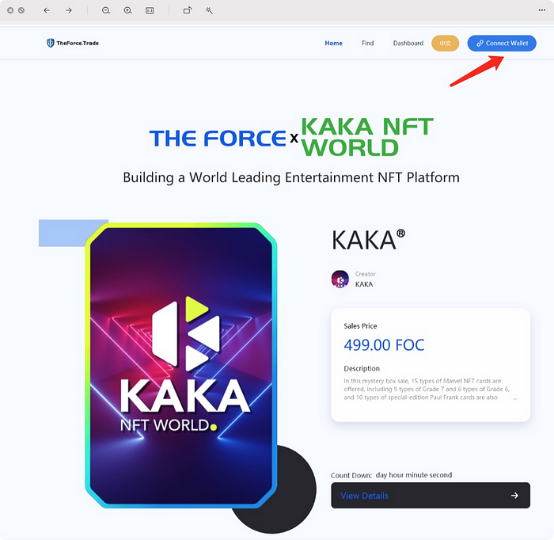Click the TheForce.Trade shield logo
The height and width of the screenshot is (540, 554).
pos(73,43)
